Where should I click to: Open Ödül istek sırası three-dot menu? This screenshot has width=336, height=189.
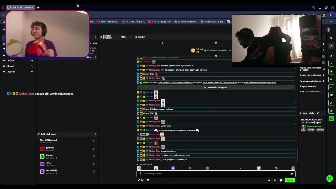(x=95, y=134)
